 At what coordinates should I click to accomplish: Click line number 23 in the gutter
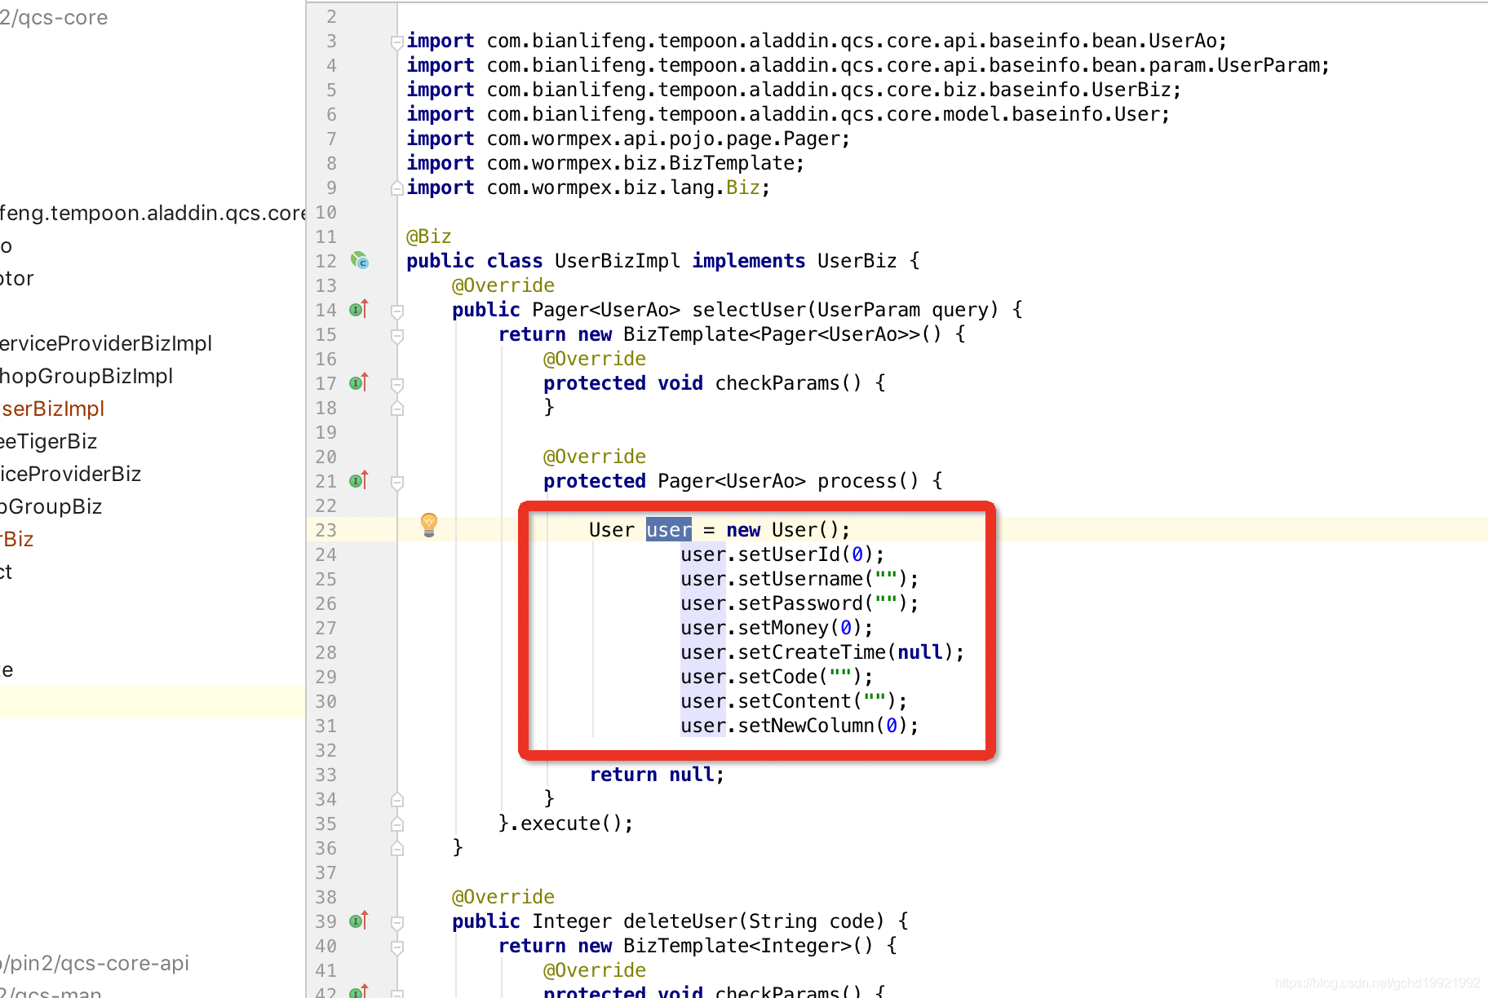click(326, 530)
